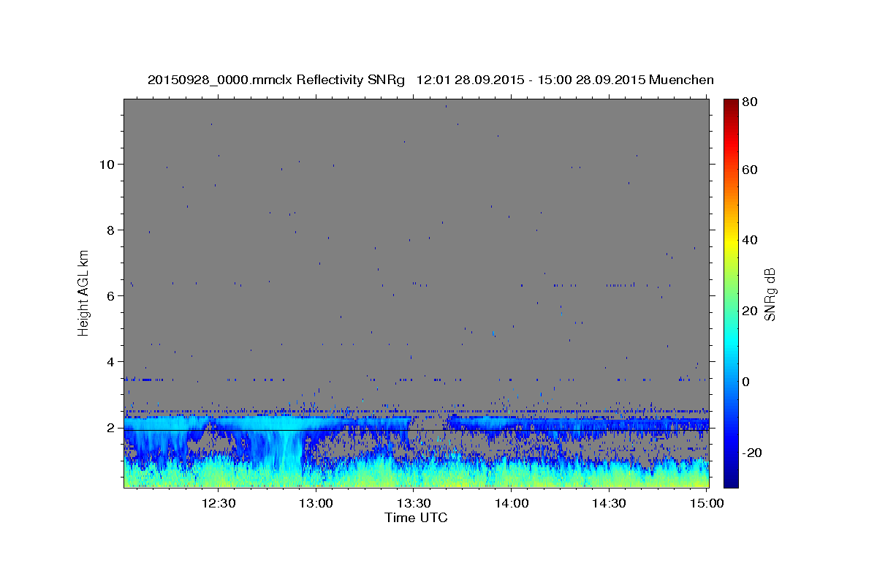Select the 12:30 time tick label
Screen dimensions: 877x585
[218, 503]
